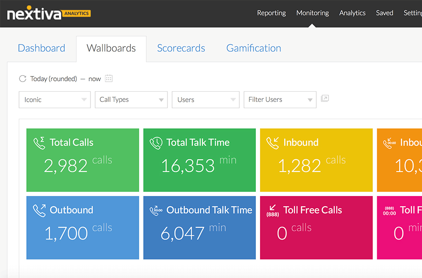Click the clock-phone icon on Total Talk Time
422x278 pixels.
[156, 143]
